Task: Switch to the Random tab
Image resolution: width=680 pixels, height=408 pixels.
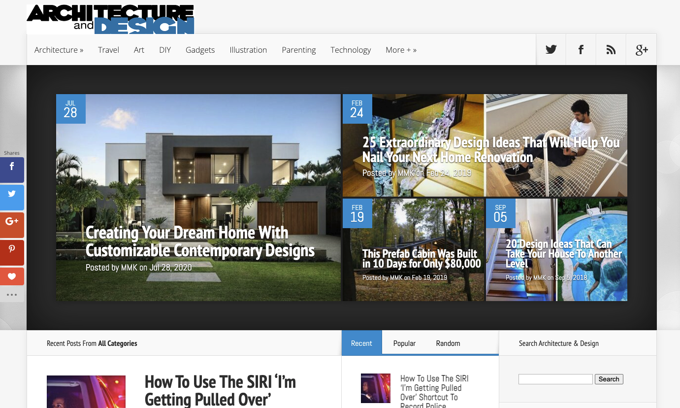Action: point(447,343)
